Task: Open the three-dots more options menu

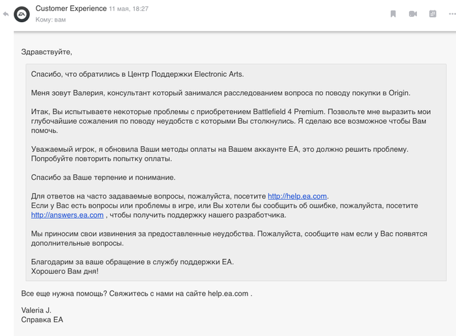Action: pos(451,14)
